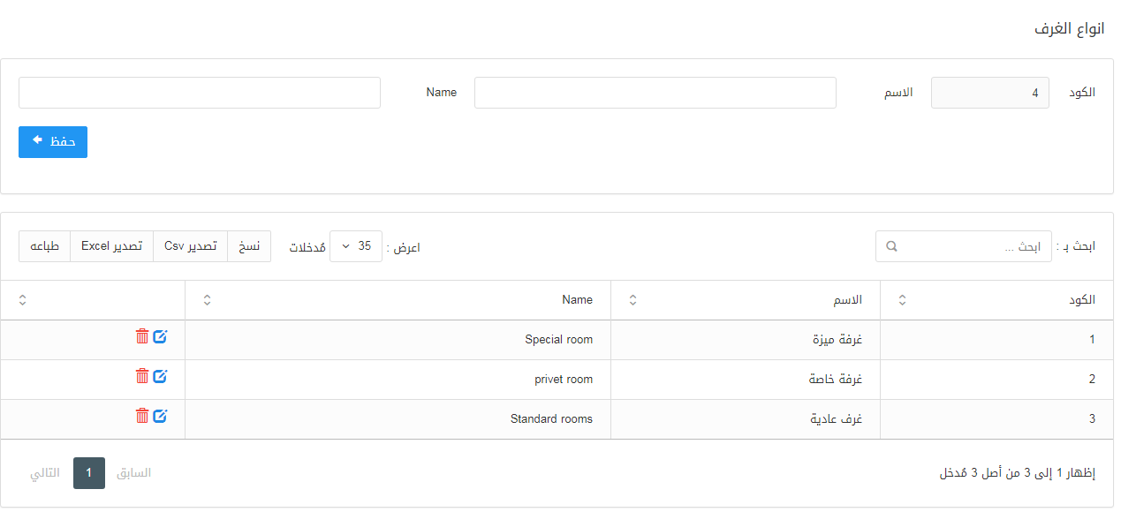Click the نسخ copy button

click(250, 246)
